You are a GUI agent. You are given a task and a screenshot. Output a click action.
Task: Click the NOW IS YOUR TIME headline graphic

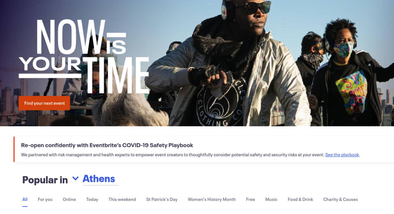[84, 56]
